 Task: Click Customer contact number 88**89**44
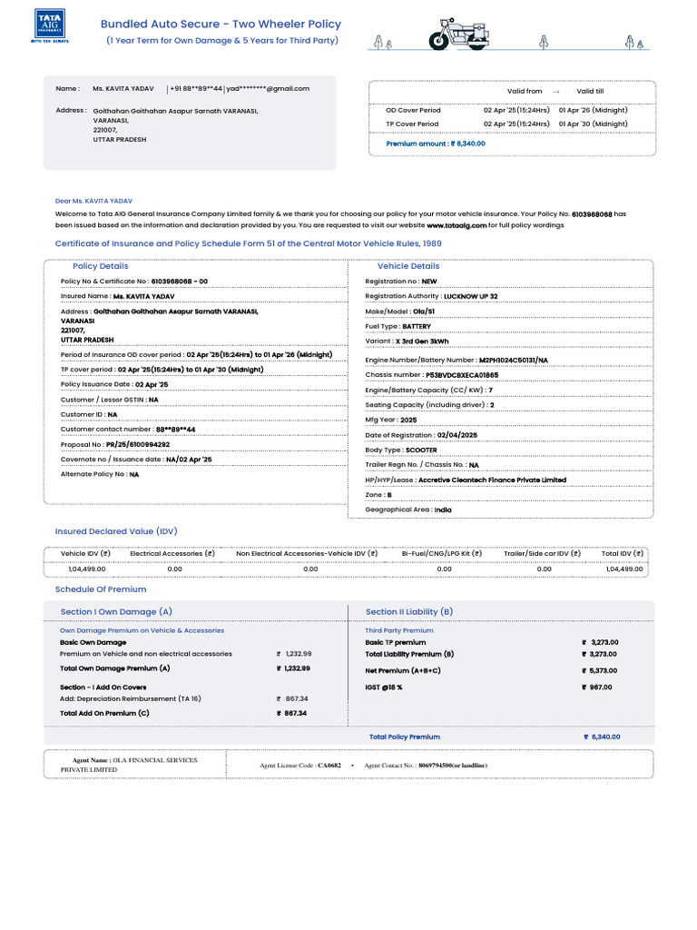[x=128, y=429]
